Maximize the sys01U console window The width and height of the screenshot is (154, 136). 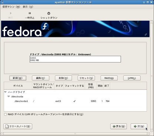point(148,2)
